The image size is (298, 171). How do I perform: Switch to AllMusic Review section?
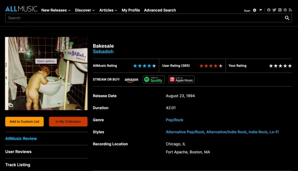pyautogui.click(x=21, y=139)
